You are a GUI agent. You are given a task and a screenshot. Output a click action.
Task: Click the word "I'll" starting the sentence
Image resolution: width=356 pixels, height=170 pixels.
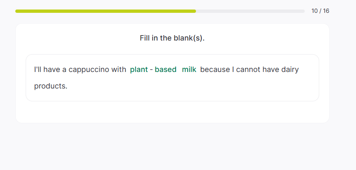(38, 69)
